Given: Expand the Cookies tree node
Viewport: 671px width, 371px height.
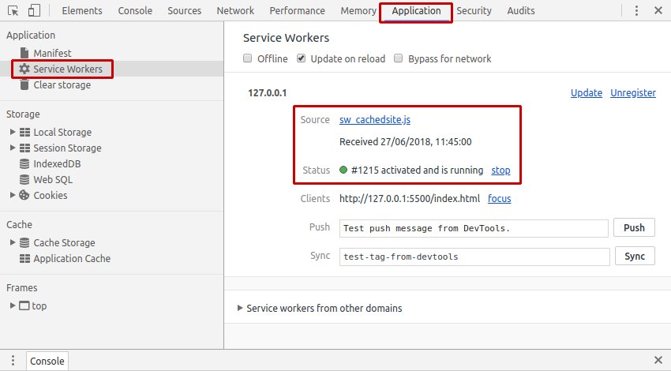Looking at the screenshot, I should click(13, 195).
